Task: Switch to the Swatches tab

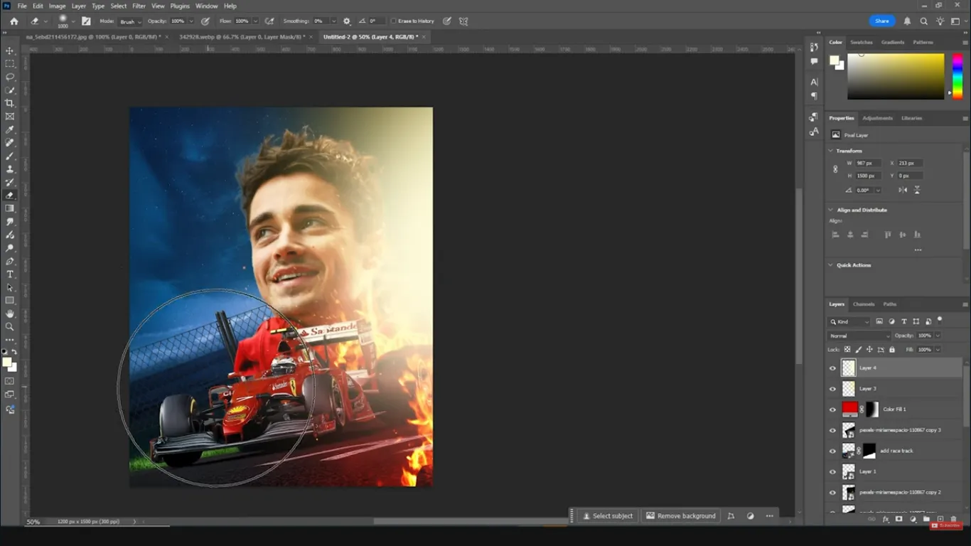Action: tap(861, 42)
